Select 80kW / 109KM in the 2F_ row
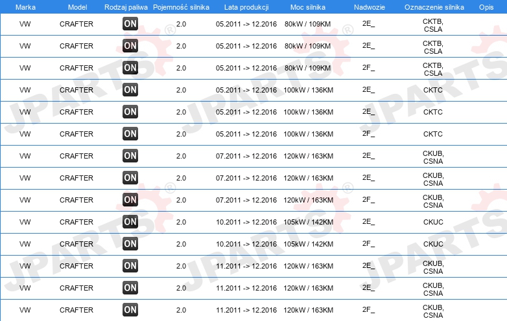 (x=307, y=68)
